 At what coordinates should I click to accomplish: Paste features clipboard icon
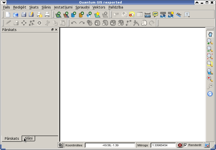pyautogui.click(x=62, y=23)
